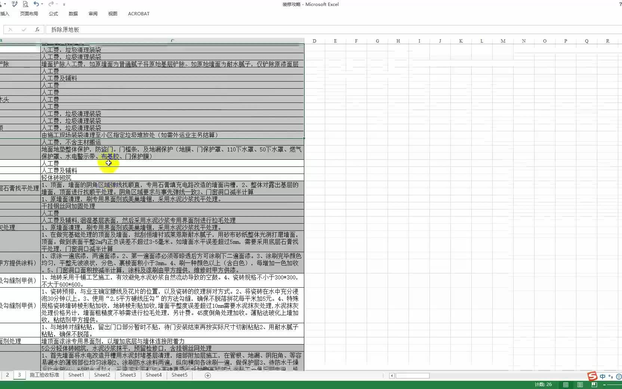The height and width of the screenshot is (389, 622).
Task: Switch to Normal view icon in status bar
Action: coord(566,385)
